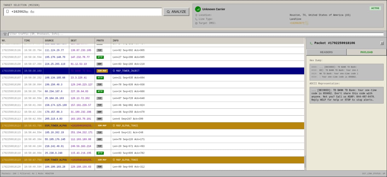Click the filter traffic input field

pos(196,34)
